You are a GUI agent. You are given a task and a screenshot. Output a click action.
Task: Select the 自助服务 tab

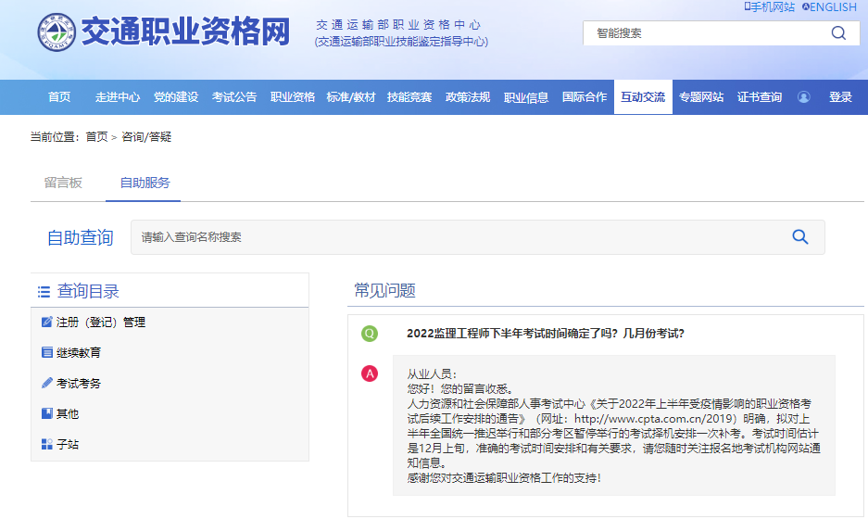coord(145,183)
